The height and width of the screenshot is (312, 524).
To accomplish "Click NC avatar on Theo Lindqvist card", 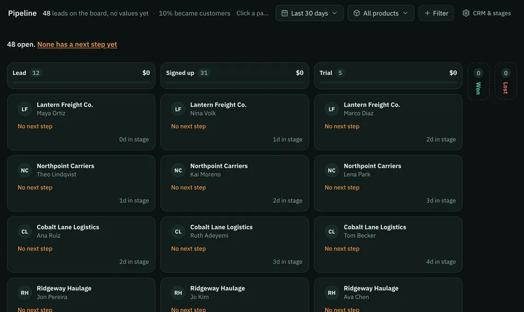I will 25,170.
